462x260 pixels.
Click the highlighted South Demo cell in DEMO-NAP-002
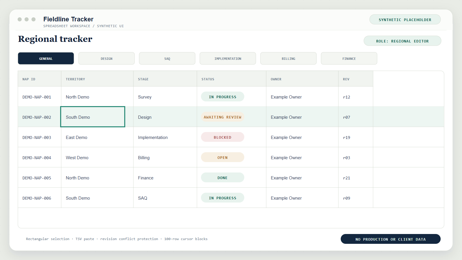point(93,117)
